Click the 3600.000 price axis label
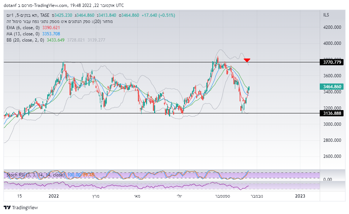This screenshot has height=214, width=349. pyautogui.click(x=332, y=75)
